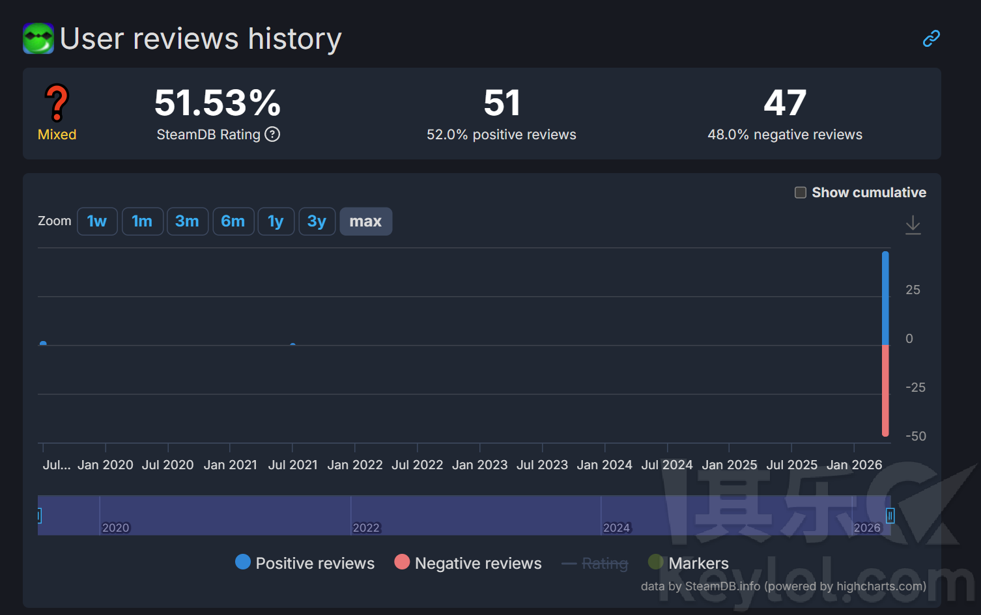
Task: Click the red question mark Mixed icon
Action: pyautogui.click(x=57, y=103)
